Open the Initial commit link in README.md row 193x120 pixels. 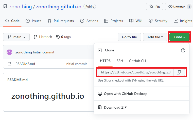pos(76,64)
